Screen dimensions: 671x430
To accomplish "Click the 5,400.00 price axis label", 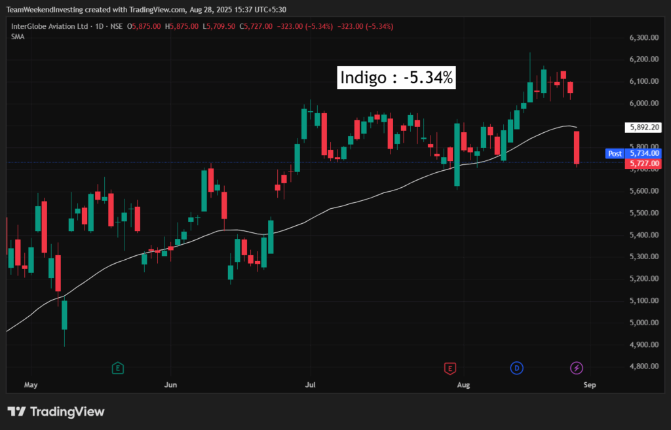I will 644,235.
